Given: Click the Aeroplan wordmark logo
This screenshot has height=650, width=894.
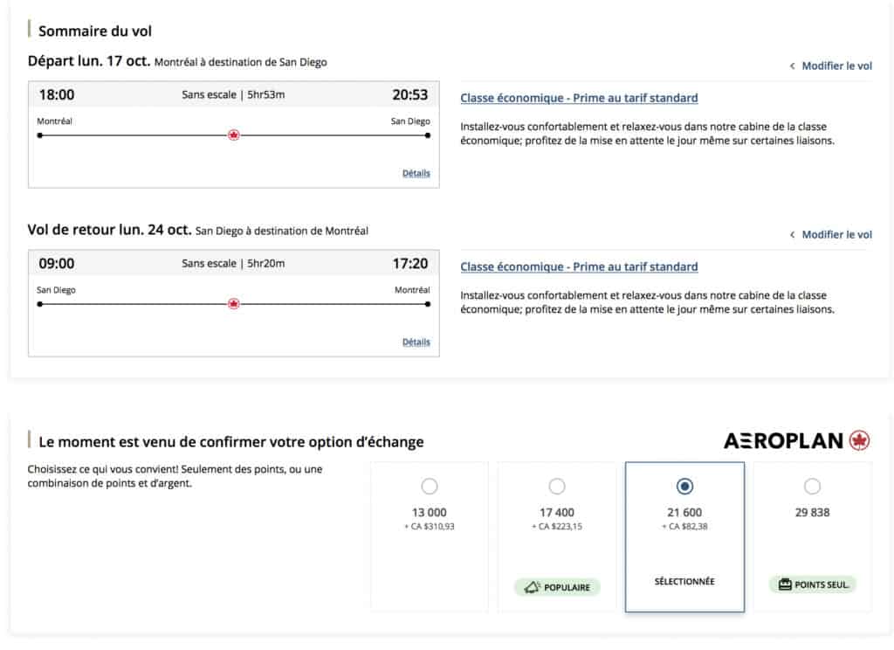Looking at the screenshot, I should [x=783, y=440].
